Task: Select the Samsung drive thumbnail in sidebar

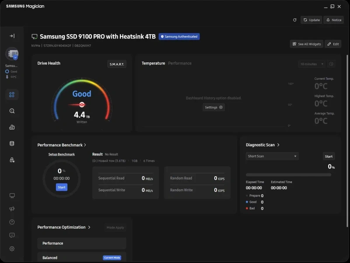Action: pos(12,53)
